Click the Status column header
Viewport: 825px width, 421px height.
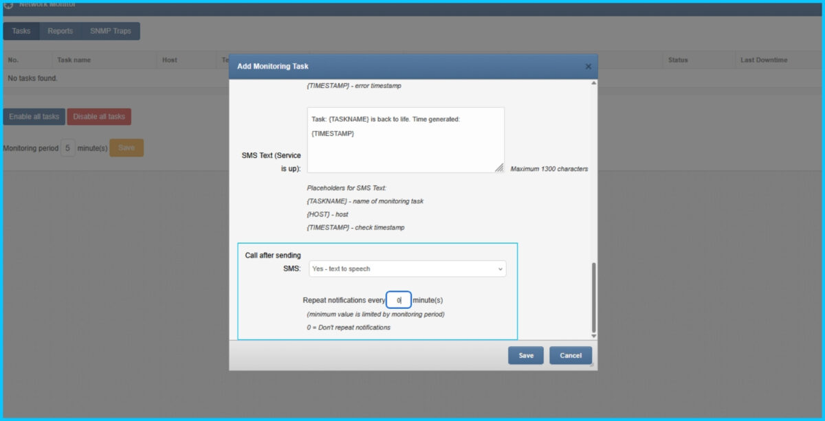[x=678, y=60]
